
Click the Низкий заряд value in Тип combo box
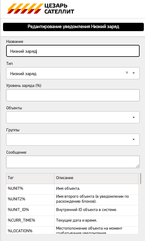point(23,74)
